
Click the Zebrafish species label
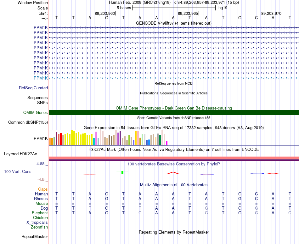click(39, 227)
